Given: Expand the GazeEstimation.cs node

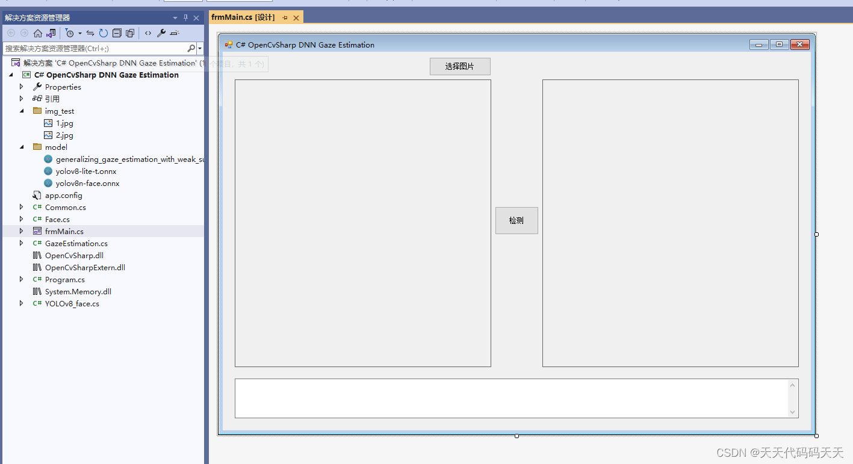Looking at the screenshot, I should (x=22, y=243).
